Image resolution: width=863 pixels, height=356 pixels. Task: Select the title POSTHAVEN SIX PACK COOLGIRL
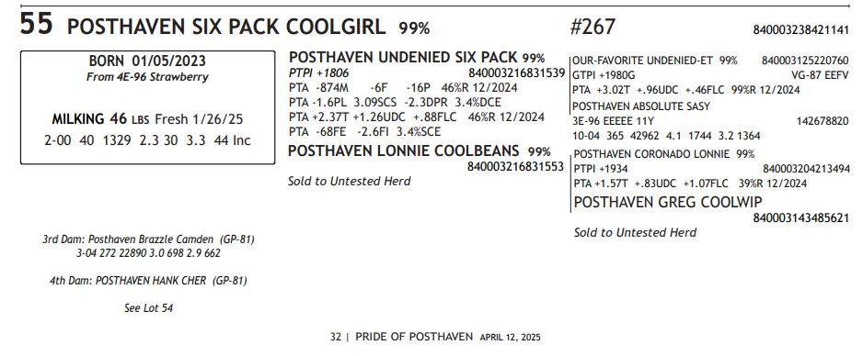coord(226,27)
